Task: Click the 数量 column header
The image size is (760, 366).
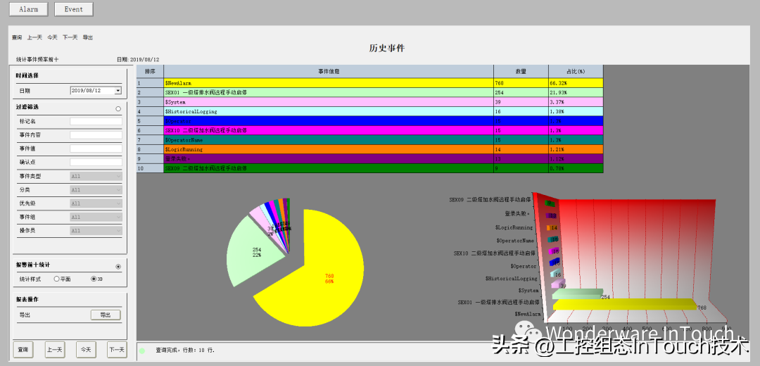Action: 521,72
